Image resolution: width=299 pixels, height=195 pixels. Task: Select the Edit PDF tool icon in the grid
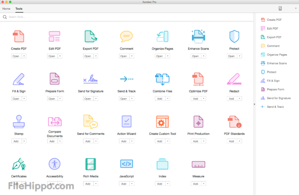tap(54, 36)
